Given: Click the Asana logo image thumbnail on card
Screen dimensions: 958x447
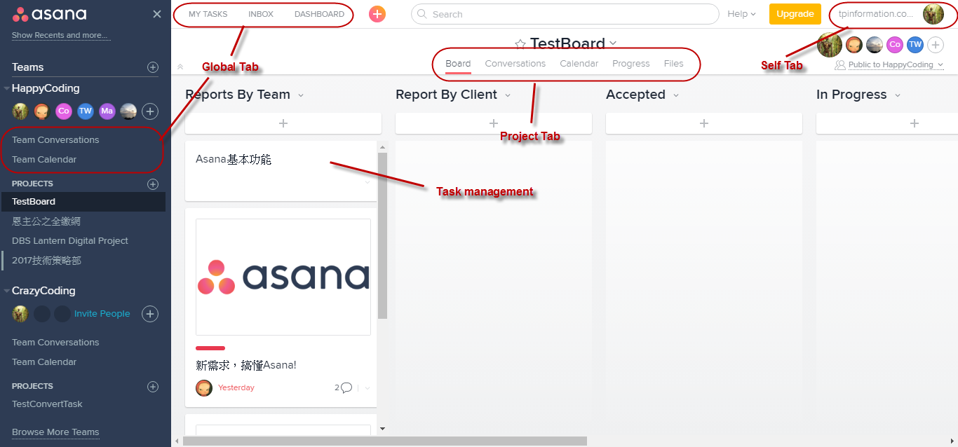Looking at the screenshot, I should [x=283, y=277].
